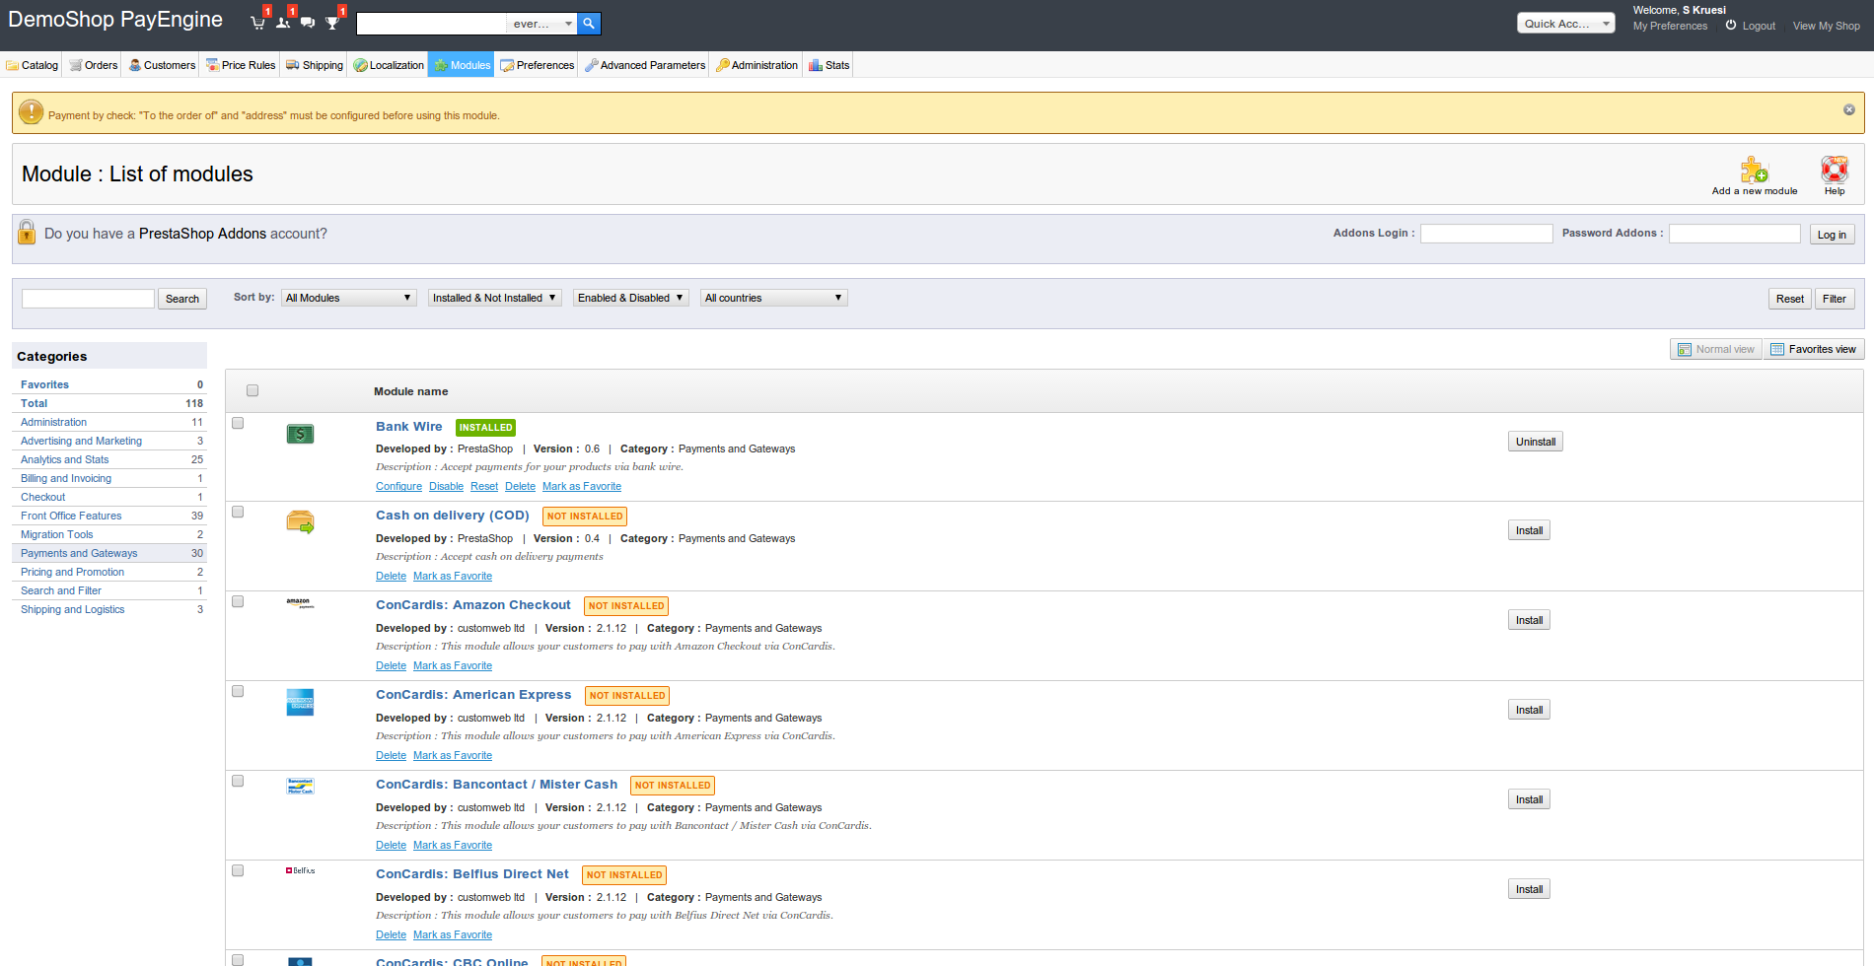This screenshot has height=966, width=1874.
Task: Click the Cash on delivery module icon
Action: pyautogui.click(x=300, y=522)
